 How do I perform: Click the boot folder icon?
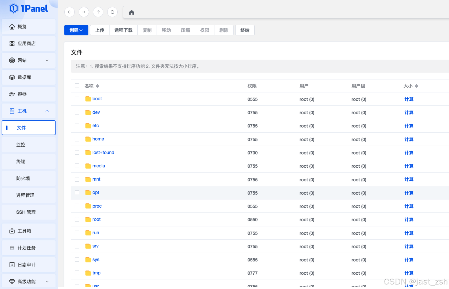88,99
